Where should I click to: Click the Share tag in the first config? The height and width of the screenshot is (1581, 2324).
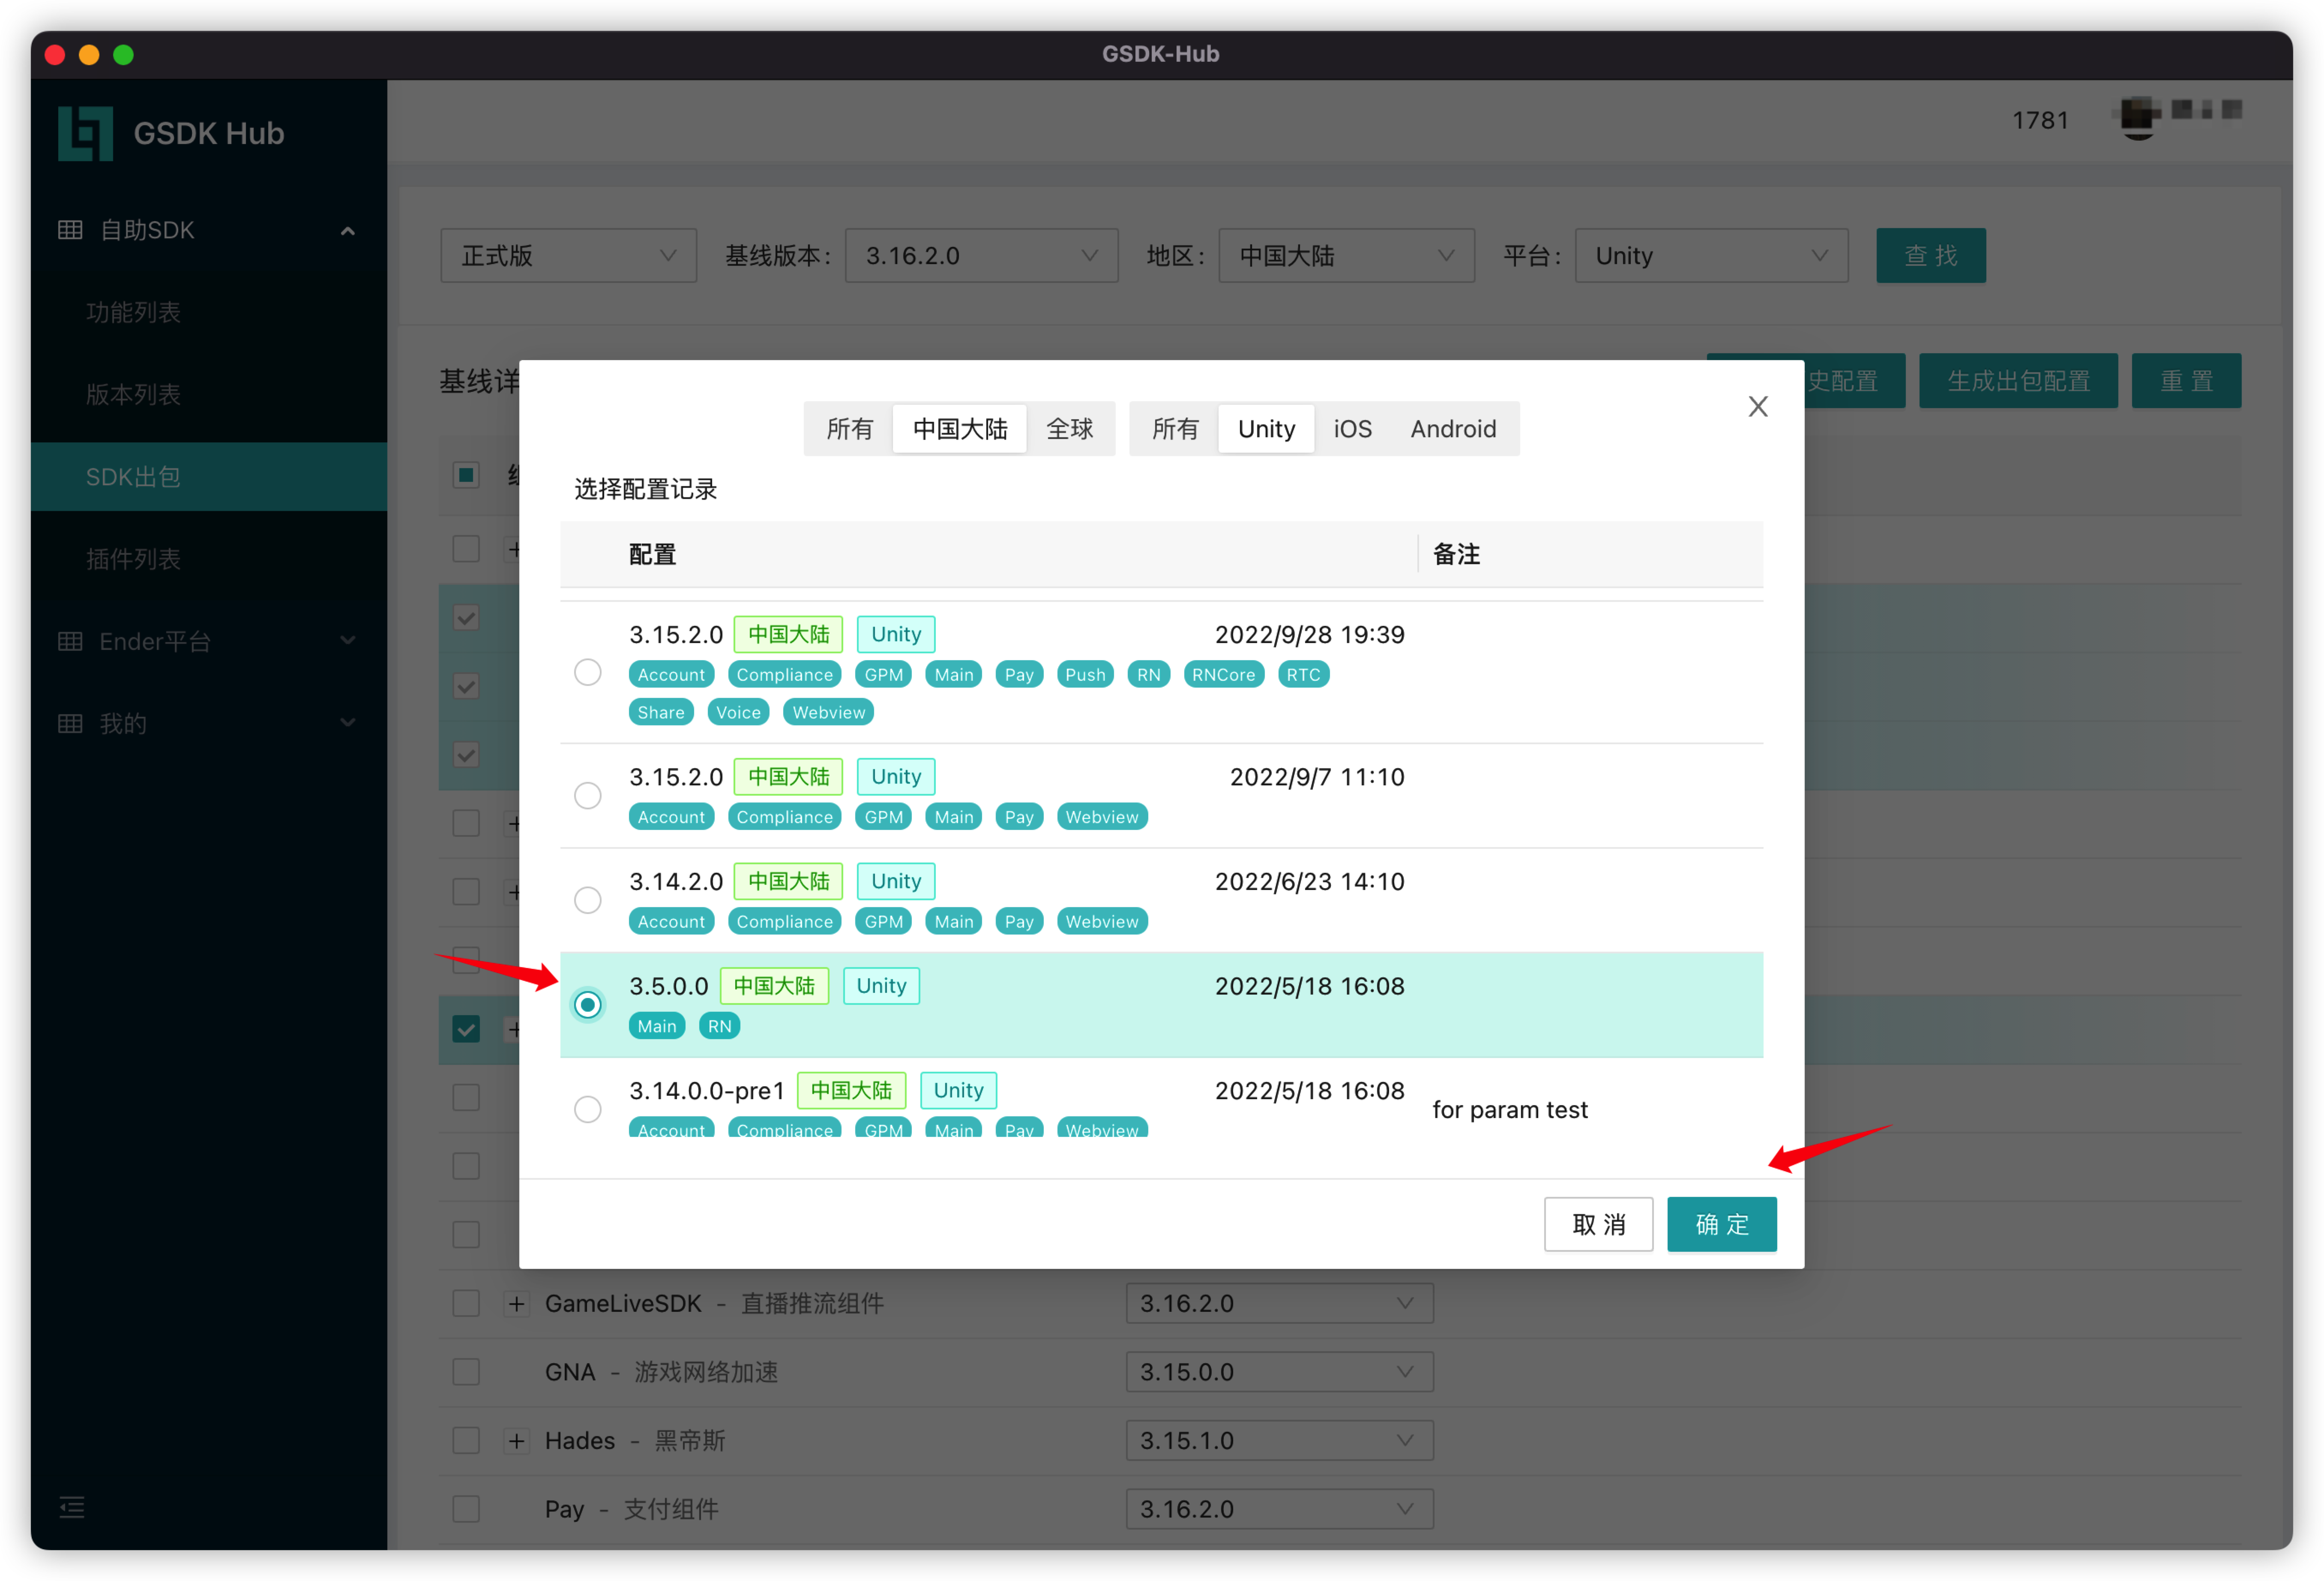point(661,712)
